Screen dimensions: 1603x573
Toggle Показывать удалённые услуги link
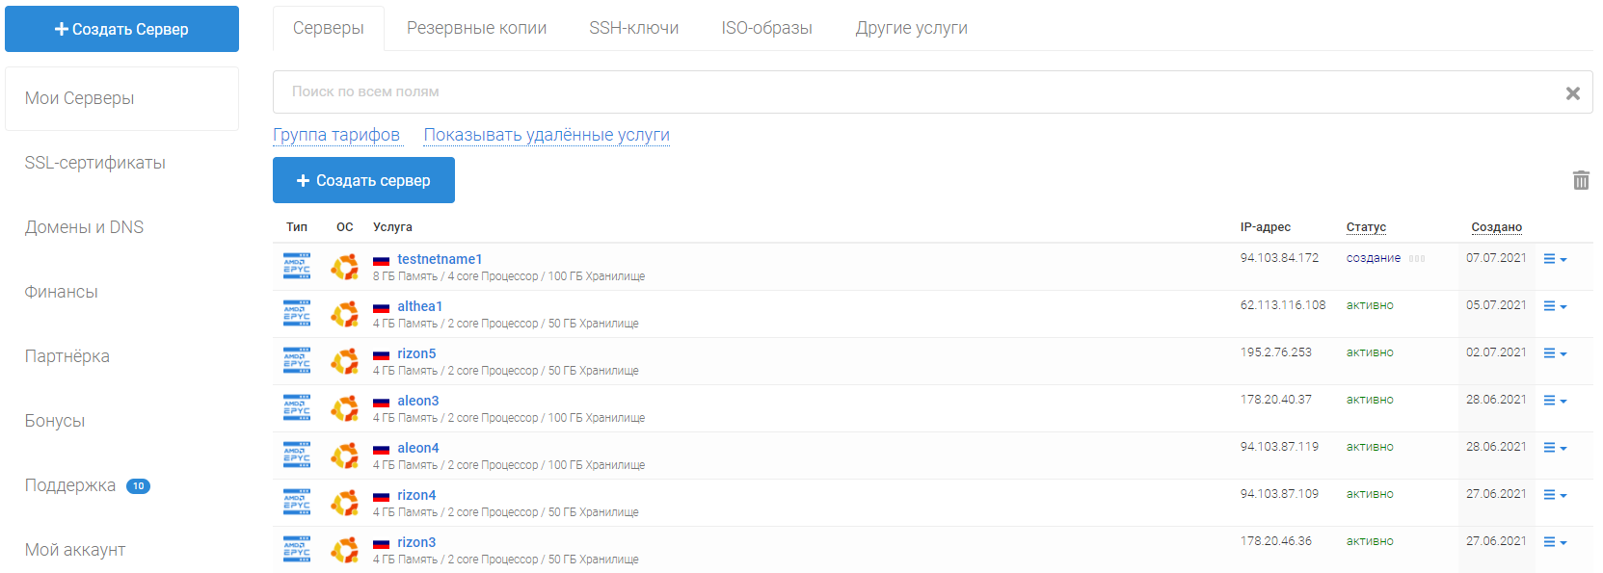[x=546, y=135]
